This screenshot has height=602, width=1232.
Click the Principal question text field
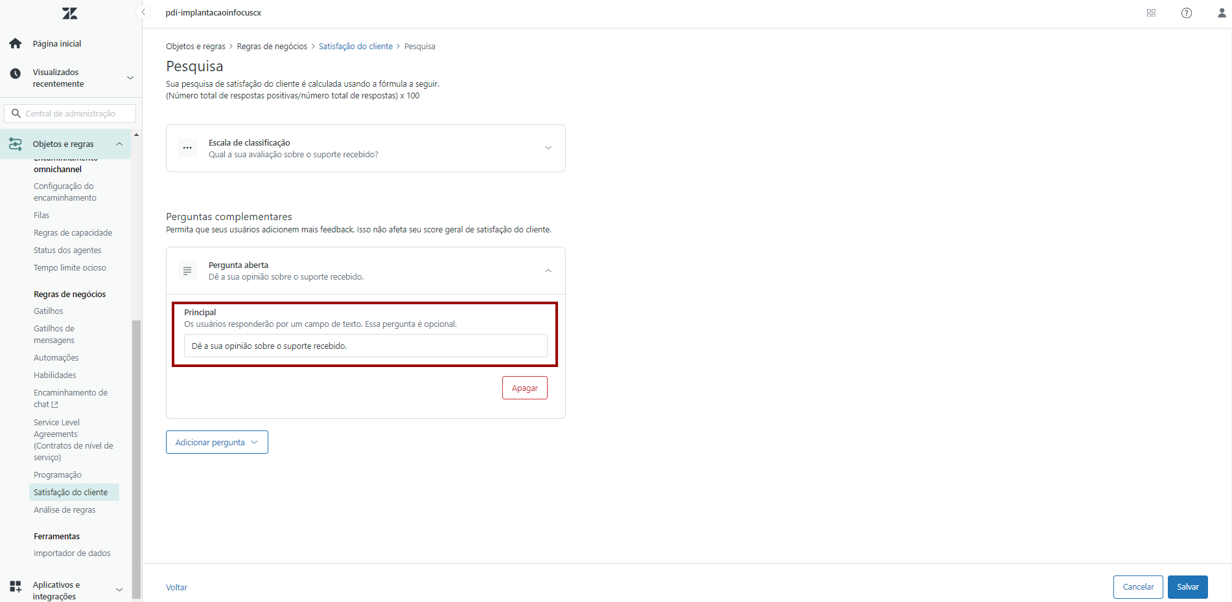[366, 346]
